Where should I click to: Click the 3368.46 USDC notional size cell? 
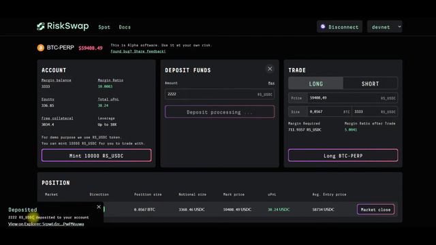[x=191, y=210]
